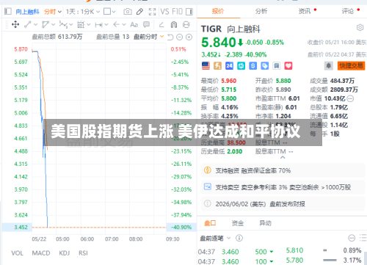The height and width of the screenshot is (265, 367).
Task: Select the arrow annotation tool
Action: pos(117,24)
